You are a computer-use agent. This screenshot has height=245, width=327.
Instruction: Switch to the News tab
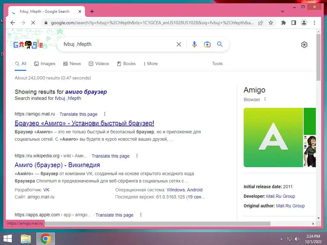click(x=72, y=64)
